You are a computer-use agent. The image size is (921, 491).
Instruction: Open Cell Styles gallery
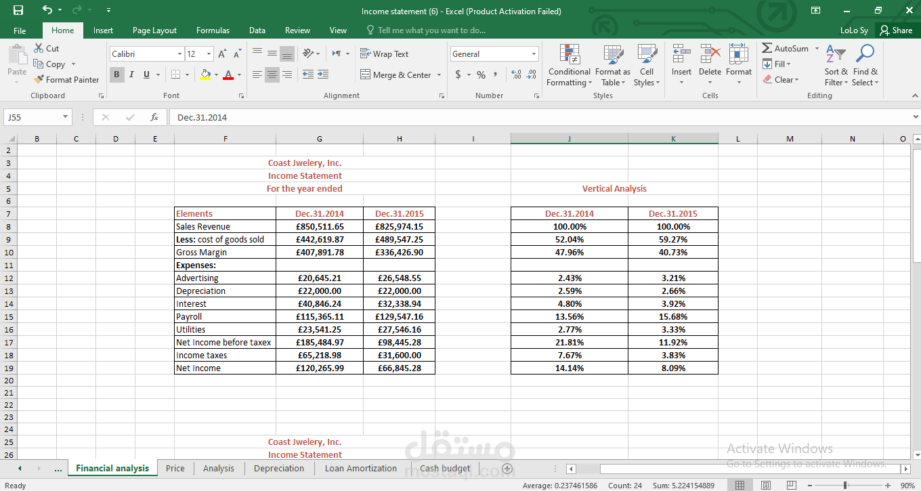[647, 66]
